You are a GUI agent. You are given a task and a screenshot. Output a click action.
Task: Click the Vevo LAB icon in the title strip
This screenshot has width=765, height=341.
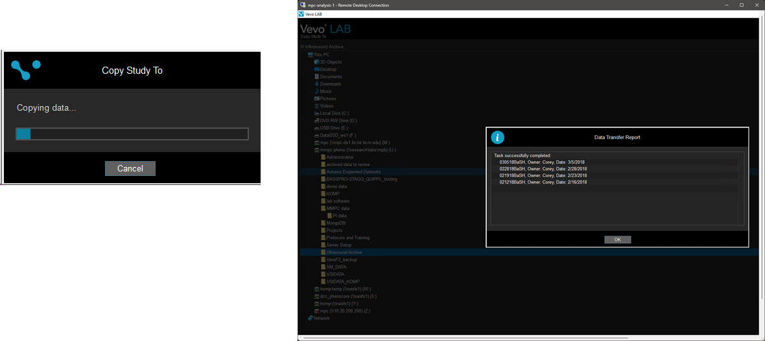tap(302, 14)
